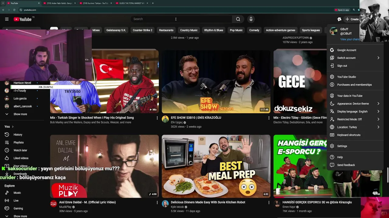Open Google Account from account menu
This screenshot has height=218, width=389.
355,50
